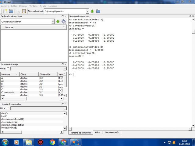Select variable At in workspace
The width and height of the screenshot is (195, 146).
tap(32, 81)
